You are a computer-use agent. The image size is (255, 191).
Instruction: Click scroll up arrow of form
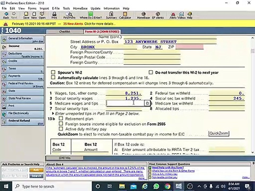click(253, 38)
